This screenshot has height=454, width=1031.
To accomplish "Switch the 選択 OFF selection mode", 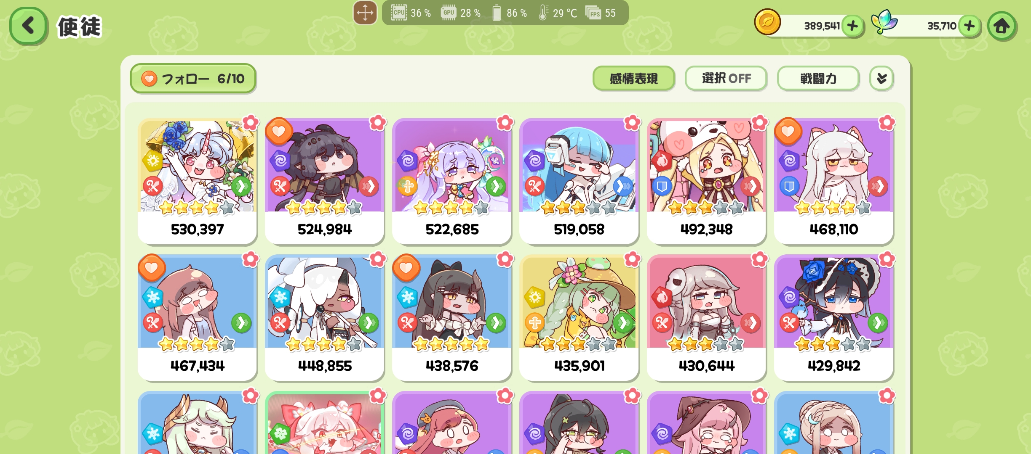I will point(726,78).
